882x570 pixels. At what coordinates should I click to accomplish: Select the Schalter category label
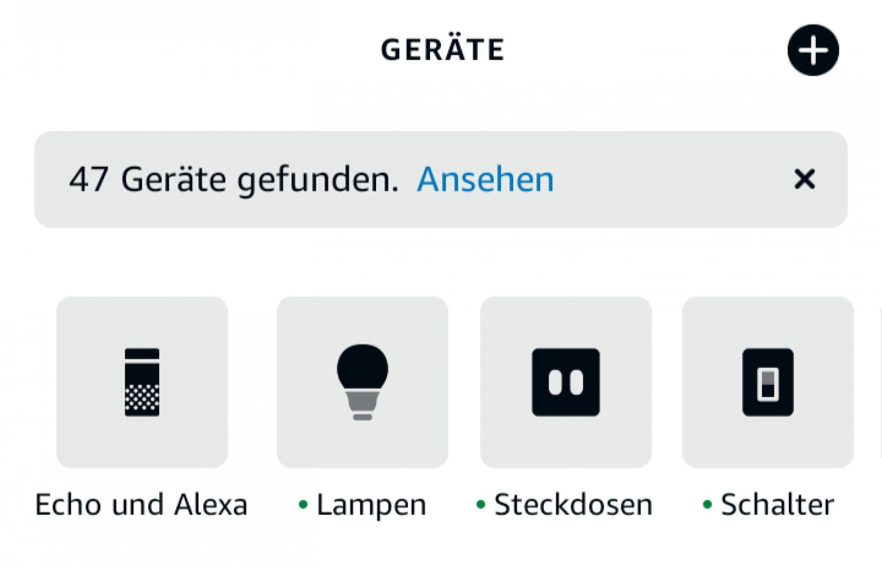777,504
